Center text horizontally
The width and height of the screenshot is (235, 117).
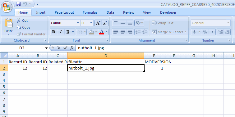(x=123, y=32)
